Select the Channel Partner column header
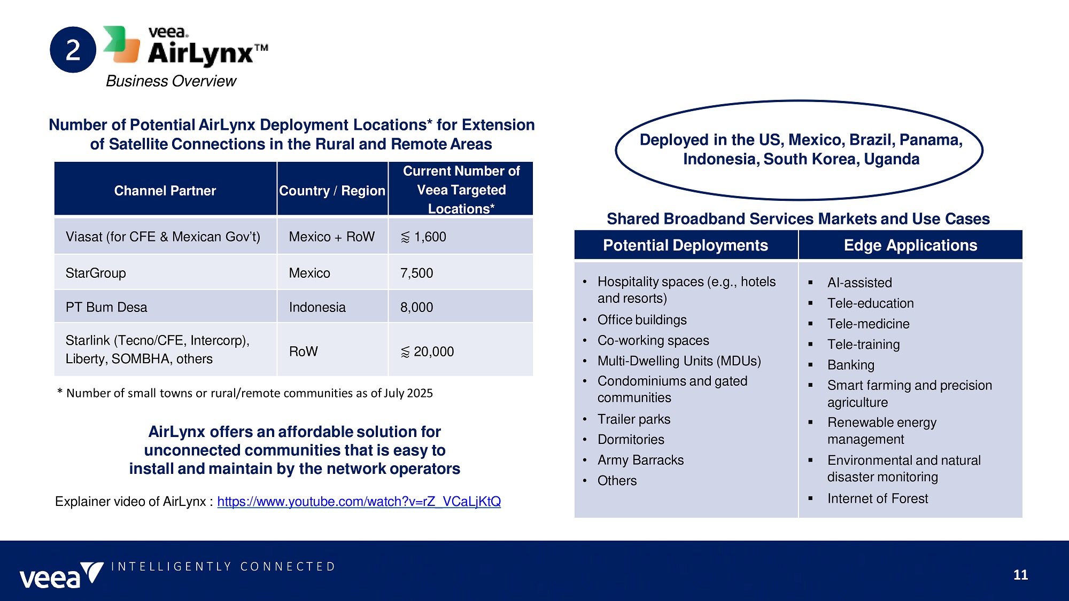The height and width of the screenshot is (601, 1069). (x=165, y=191)
